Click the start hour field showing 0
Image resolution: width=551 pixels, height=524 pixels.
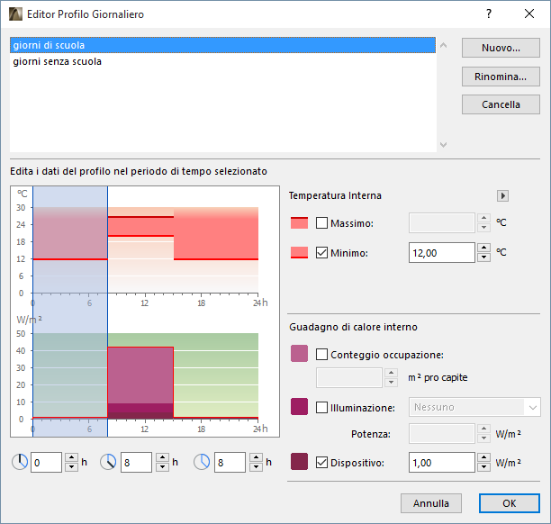(x=47, y=462)
